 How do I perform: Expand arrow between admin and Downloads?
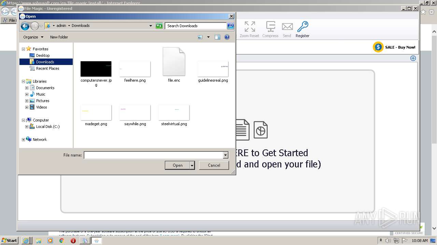[69, 26]
